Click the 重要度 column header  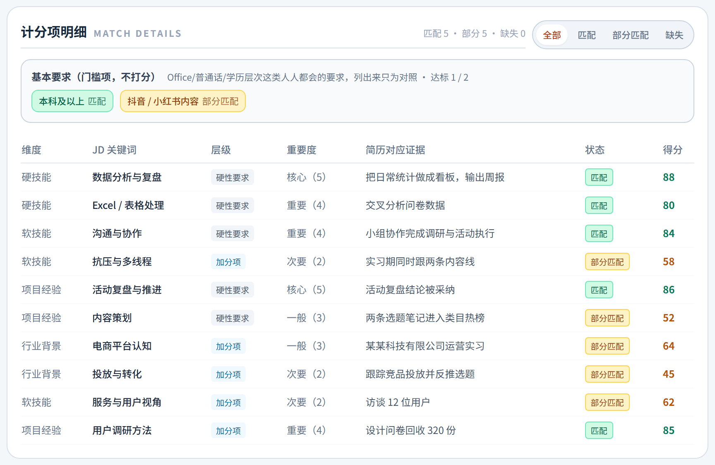coord(302,150)
